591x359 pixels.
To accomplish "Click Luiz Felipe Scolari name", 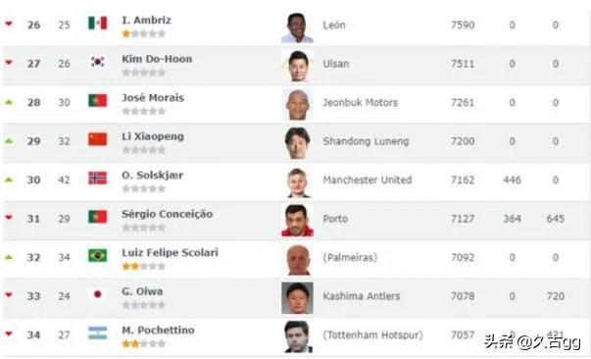I will 170,253.
